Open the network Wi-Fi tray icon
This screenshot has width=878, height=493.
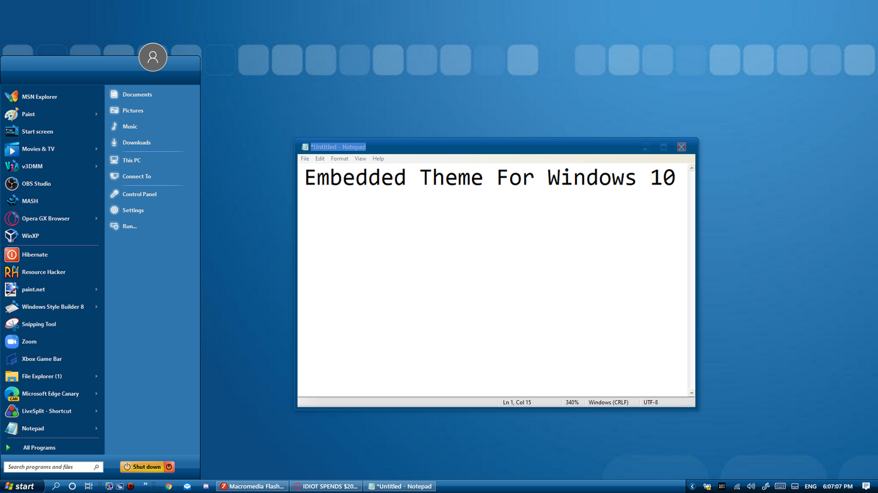point(737,486)
